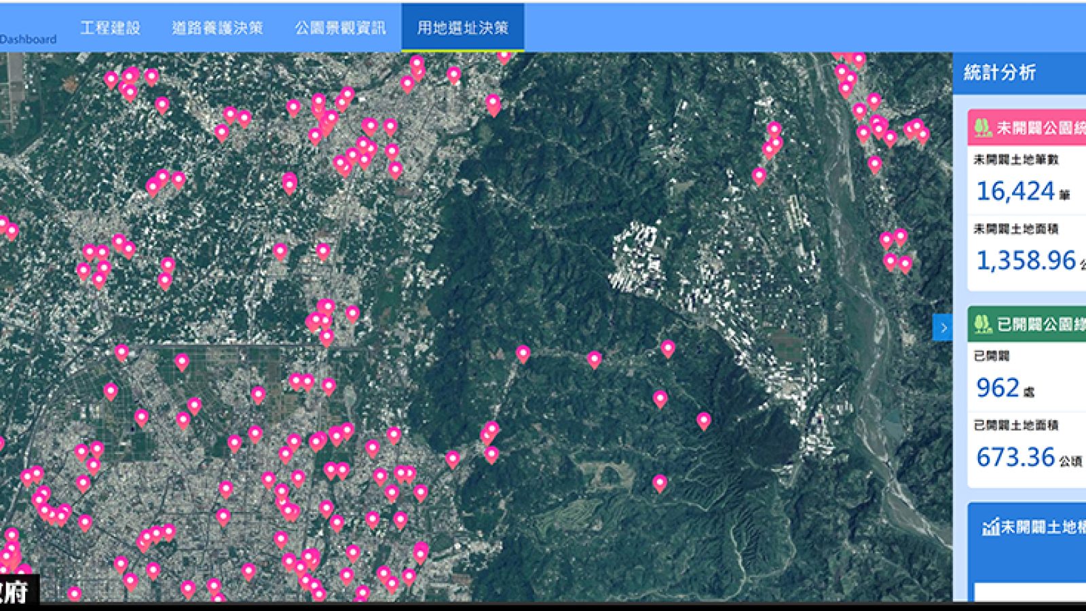This screenshot has height=611, width=1086.
Task: Click the 1,358.96 undeveloped land area value
Action: tap(1026, 261)
